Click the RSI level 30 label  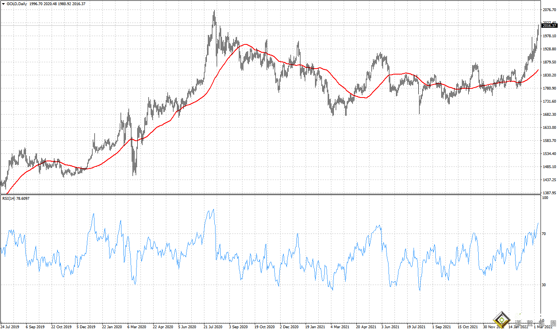pyautogui.click(x=544, y=285)
